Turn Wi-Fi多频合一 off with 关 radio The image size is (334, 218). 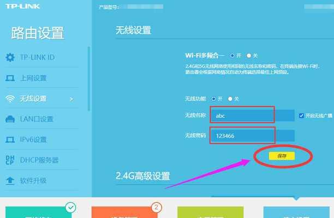pos(248,56)
